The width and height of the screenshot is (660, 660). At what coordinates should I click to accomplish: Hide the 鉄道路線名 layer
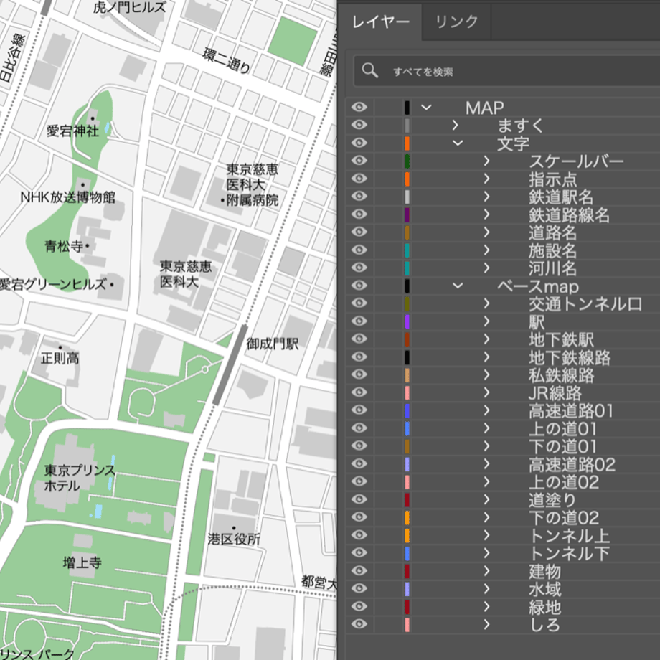359,214
